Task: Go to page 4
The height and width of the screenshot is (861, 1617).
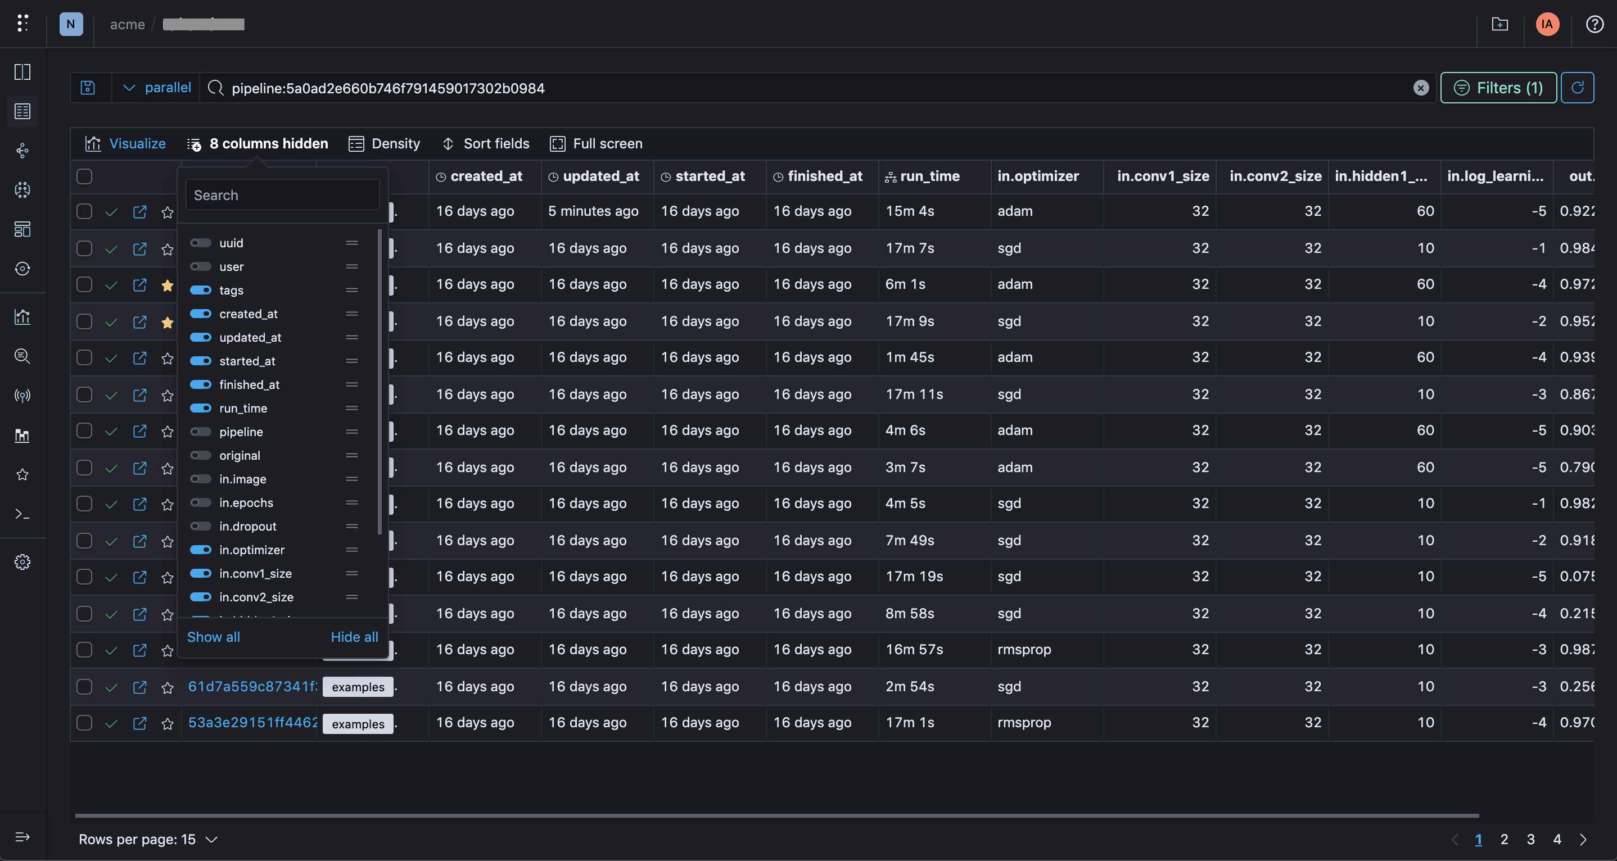Action: (x=1557, y=839)
